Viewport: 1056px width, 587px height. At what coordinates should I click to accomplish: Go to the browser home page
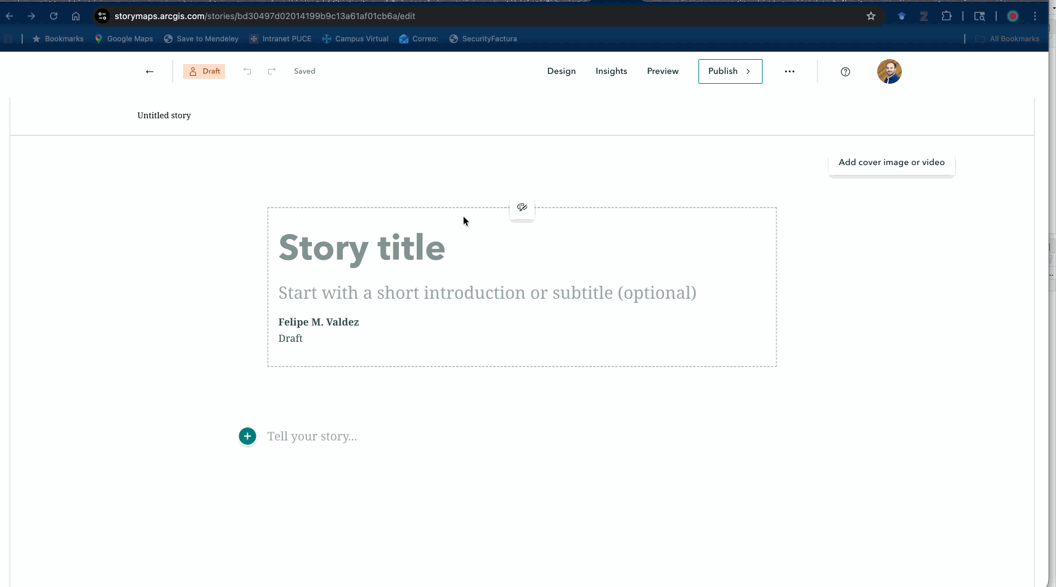point(76,16)
